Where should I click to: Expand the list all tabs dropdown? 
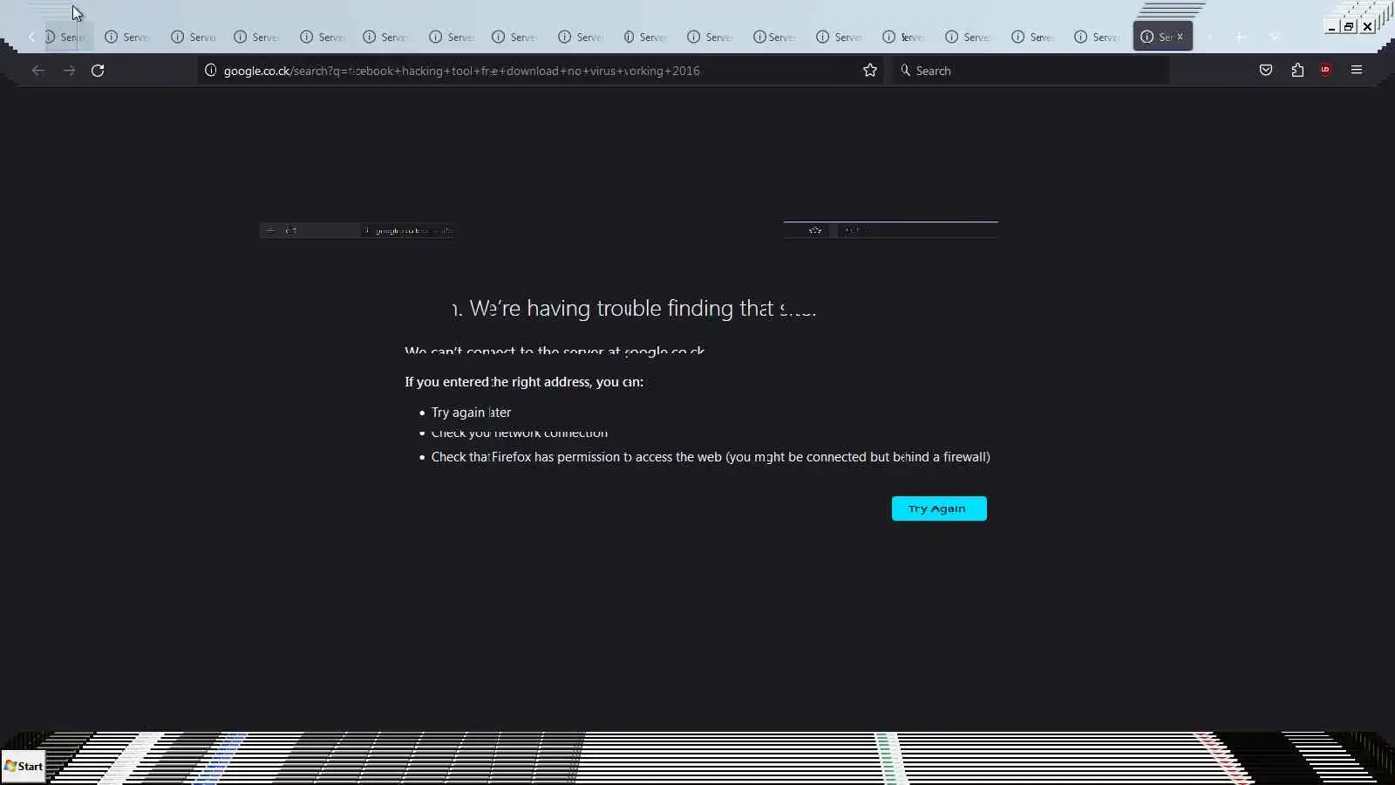coord(1274,38)
